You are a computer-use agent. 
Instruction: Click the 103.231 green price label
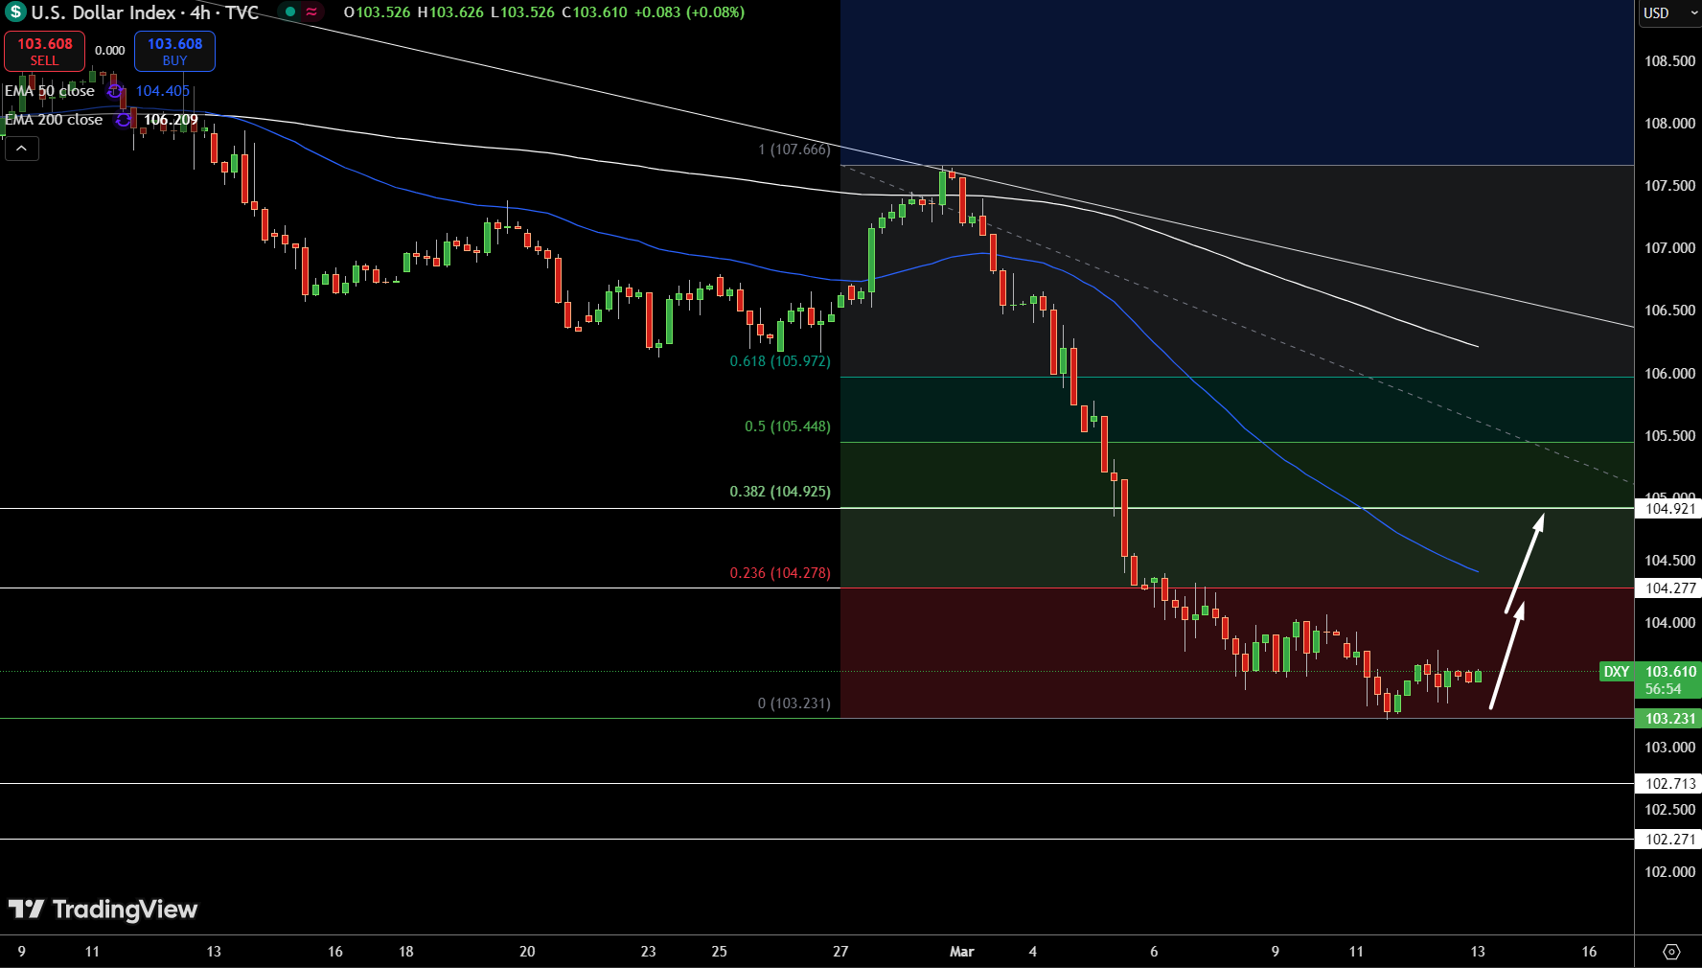pos(1670,719)
